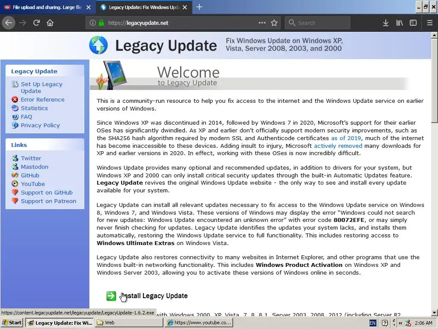Click the Error Reference red X icon
This screenshot has height=329, width=438.
click(x=15, y=99)
